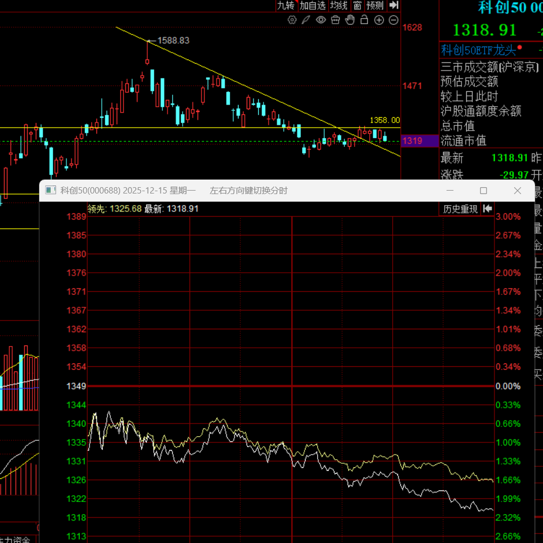Open the 九转 indicator tab
This screenshot has width=543, height=543.
click(285, 5)
